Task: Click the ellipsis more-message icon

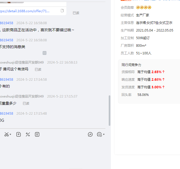Action: tap(45, 53)
